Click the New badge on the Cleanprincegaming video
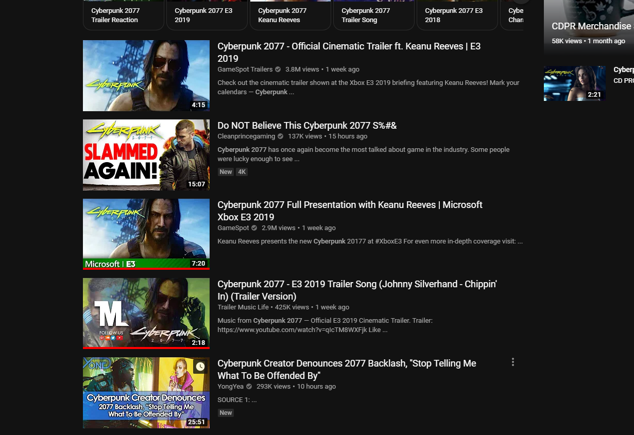634x435 pixels. pyautogui.click(x=226, y=172)
